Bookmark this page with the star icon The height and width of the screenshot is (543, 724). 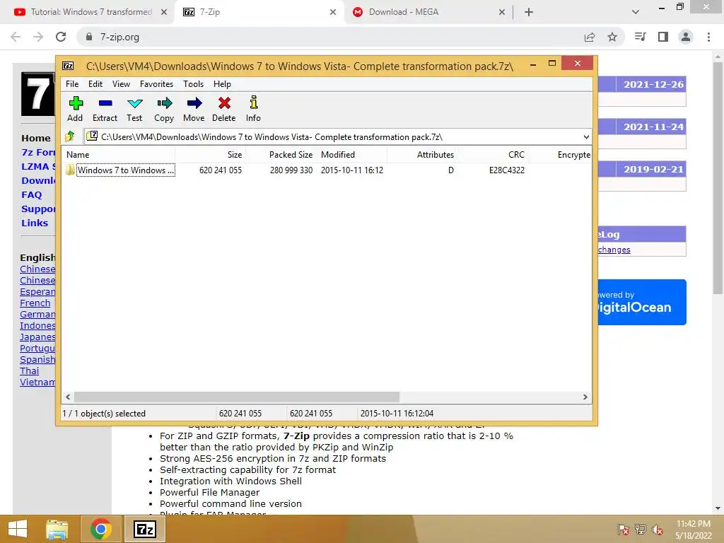[x=612, y=37]
